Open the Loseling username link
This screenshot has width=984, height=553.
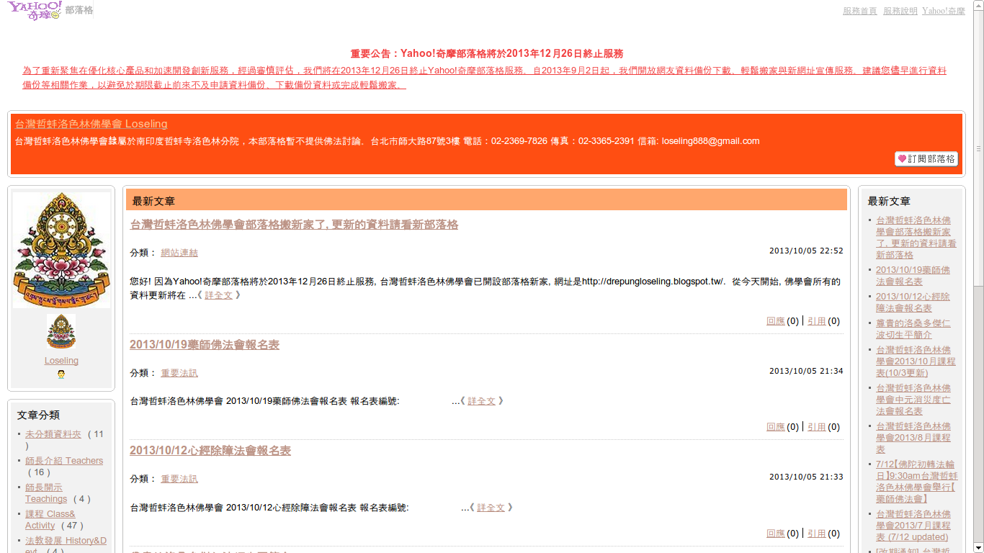pyautogui.click(x=61, y=361)
